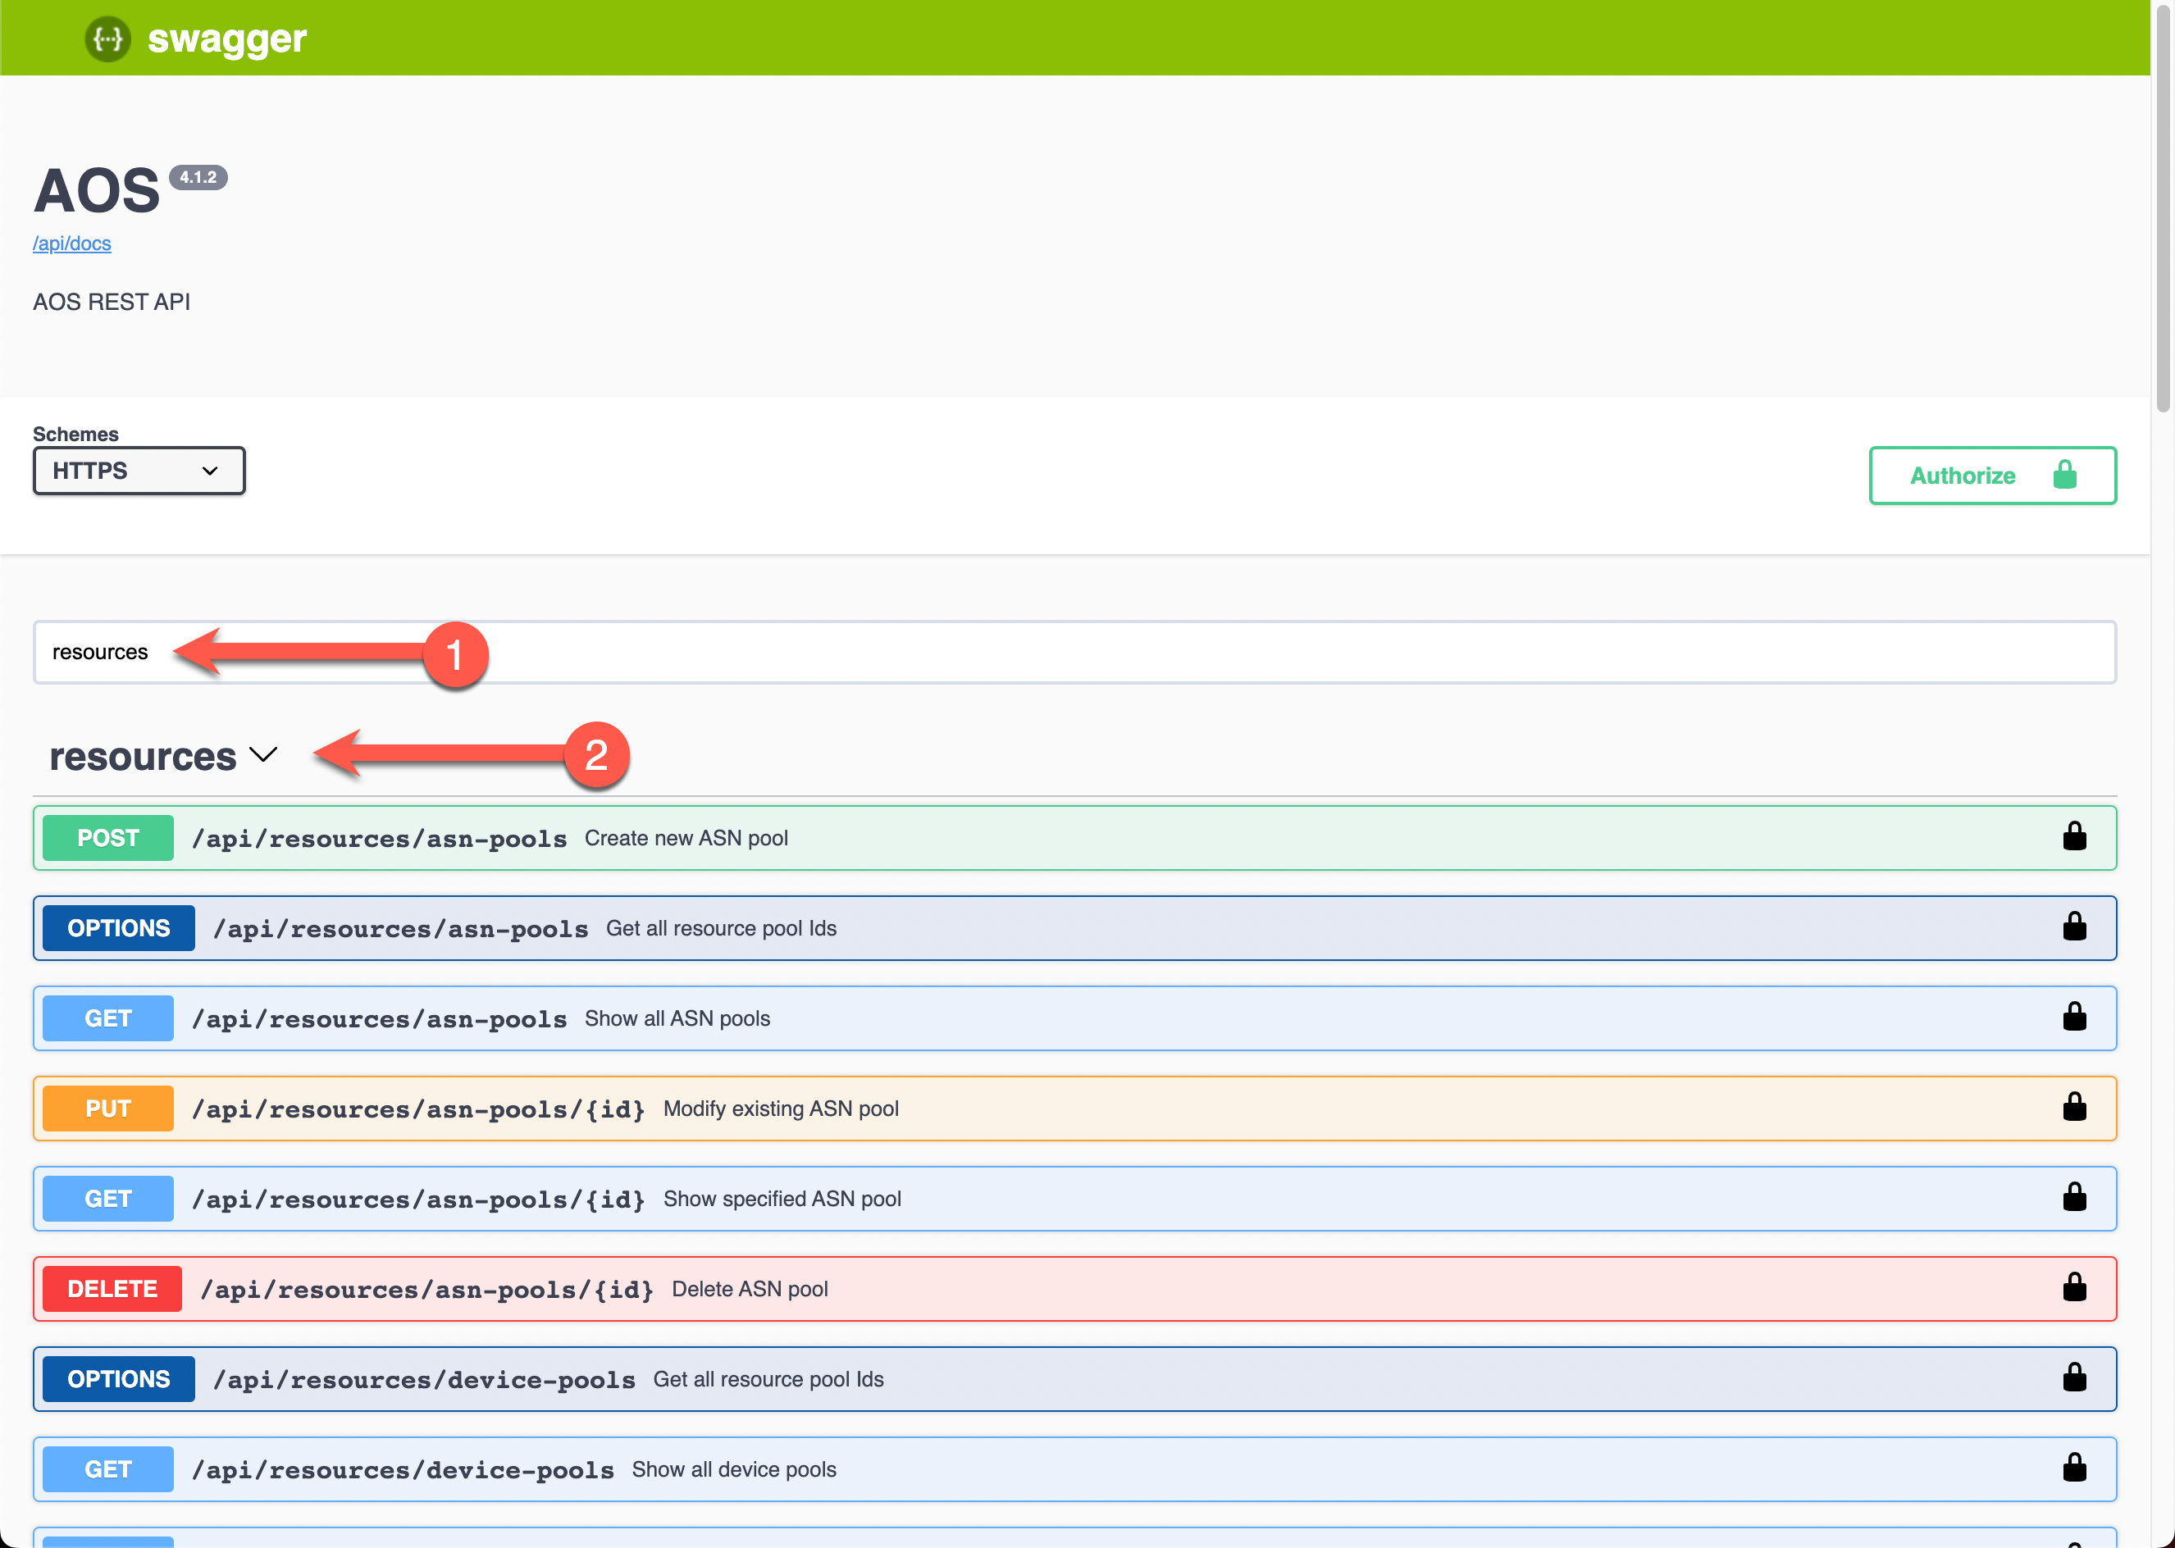Screen dimensions: 2175x1548
Task: Click the 'Show all ASN pools' description
Action: coord(677,1018)
